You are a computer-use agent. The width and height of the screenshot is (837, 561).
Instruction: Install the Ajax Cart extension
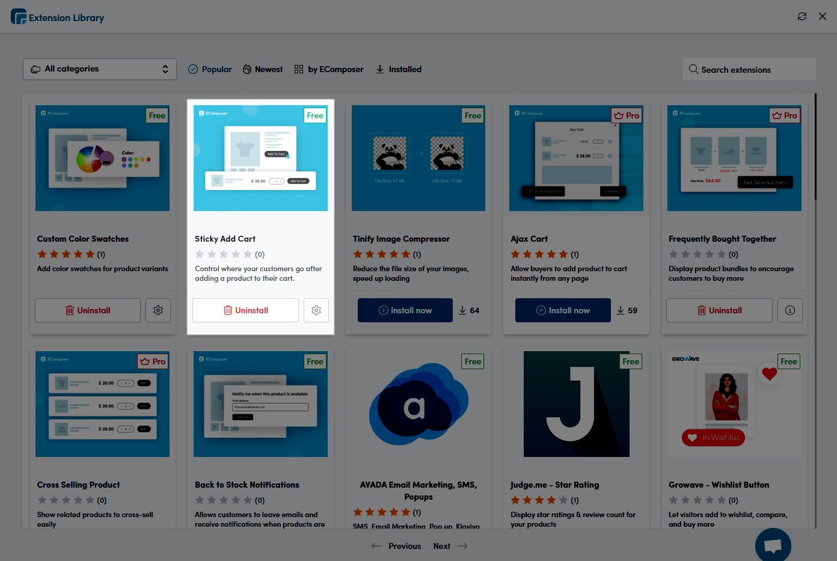[x=563, y=310]
